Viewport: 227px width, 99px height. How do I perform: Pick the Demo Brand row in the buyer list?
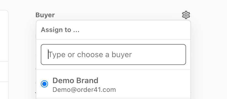click(x=113, y=84)
